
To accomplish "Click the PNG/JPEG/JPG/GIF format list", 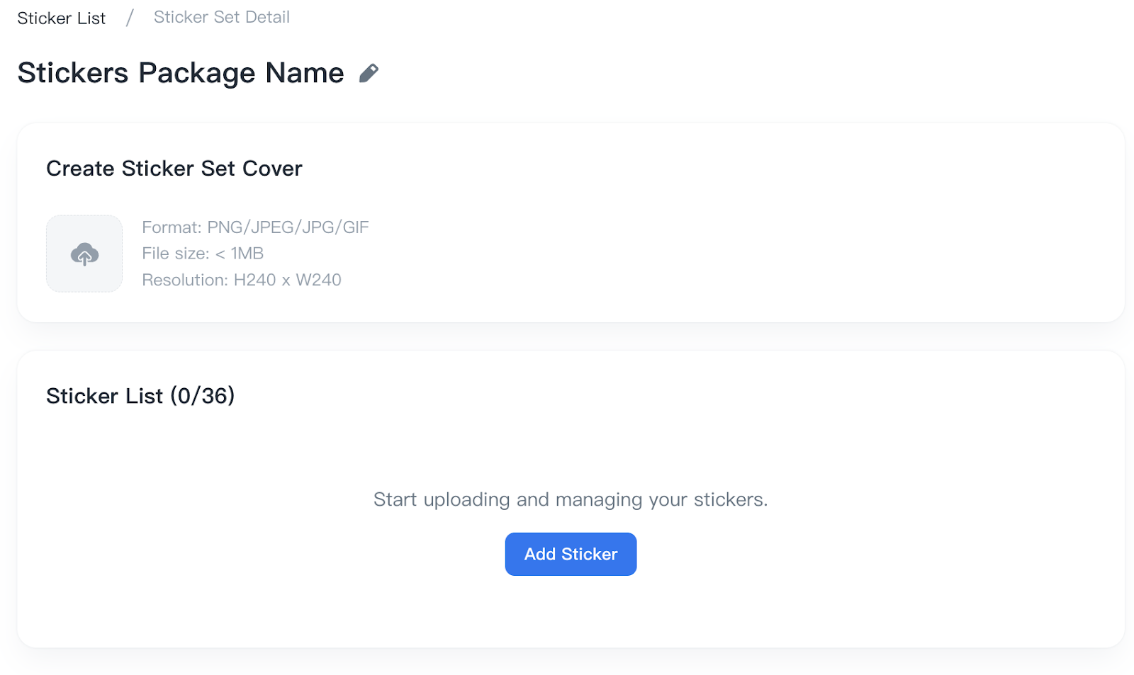I will tap(288, 227).
